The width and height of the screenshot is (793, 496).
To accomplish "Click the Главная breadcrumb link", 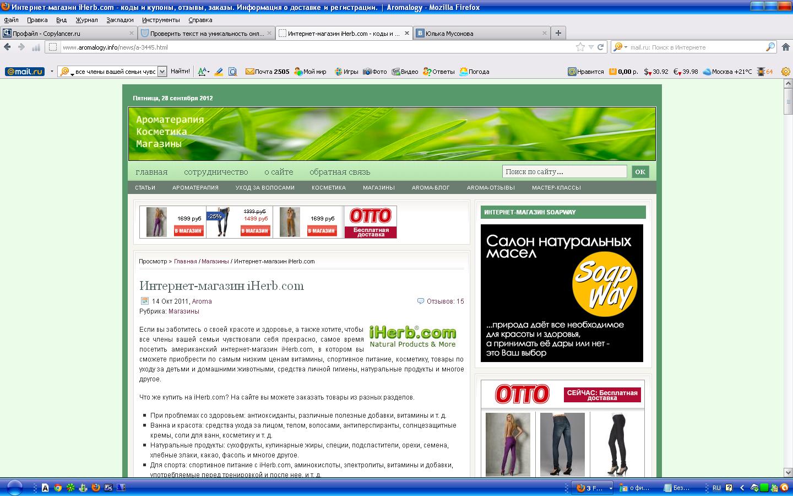I will (x=186, y=261).
